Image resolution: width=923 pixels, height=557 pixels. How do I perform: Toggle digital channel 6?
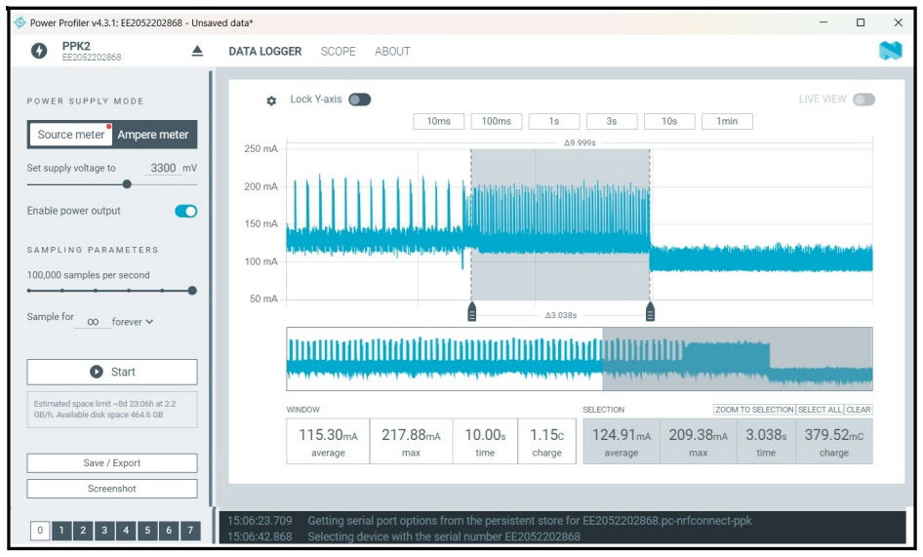[169, 530]
